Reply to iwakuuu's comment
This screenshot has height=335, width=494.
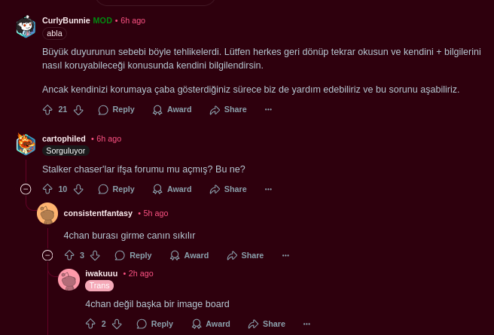(154, 324)
